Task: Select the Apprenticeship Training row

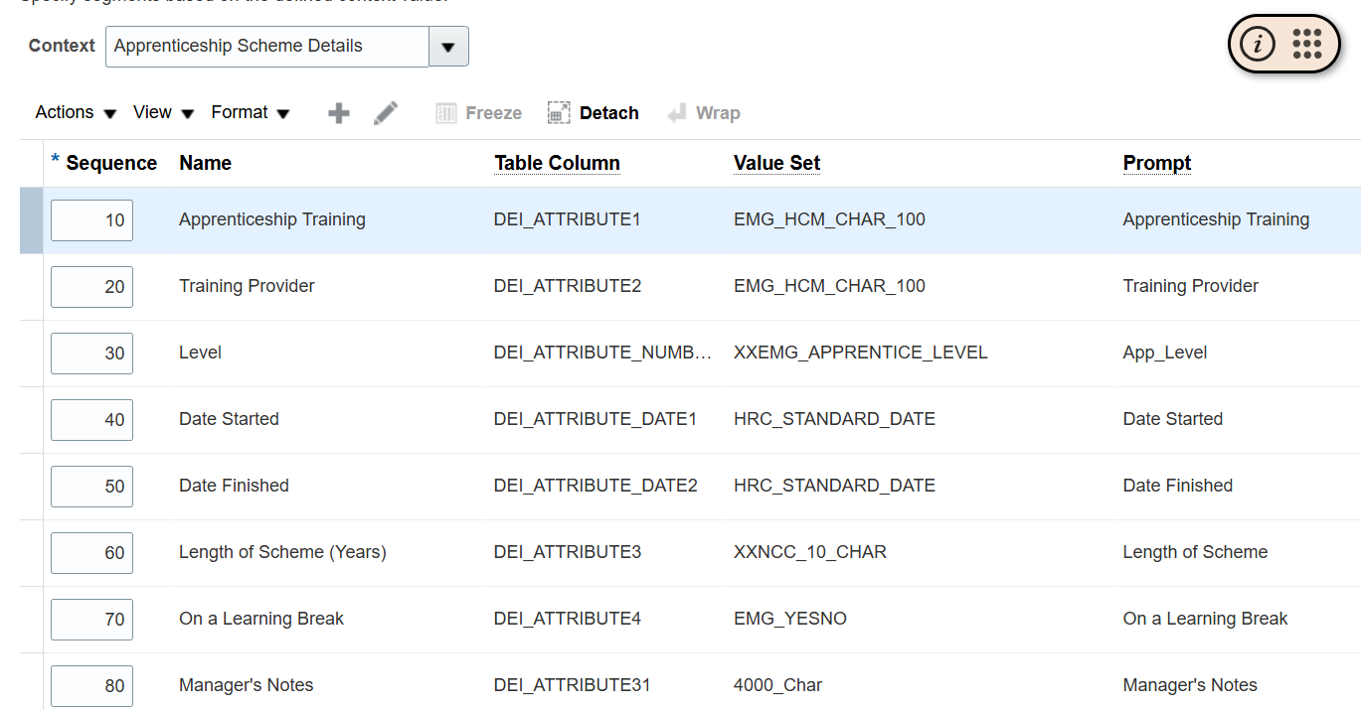Action: (271, 219)
